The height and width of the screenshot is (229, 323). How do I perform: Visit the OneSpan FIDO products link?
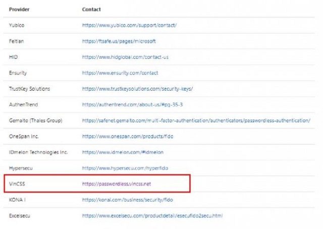coord(128,136)
